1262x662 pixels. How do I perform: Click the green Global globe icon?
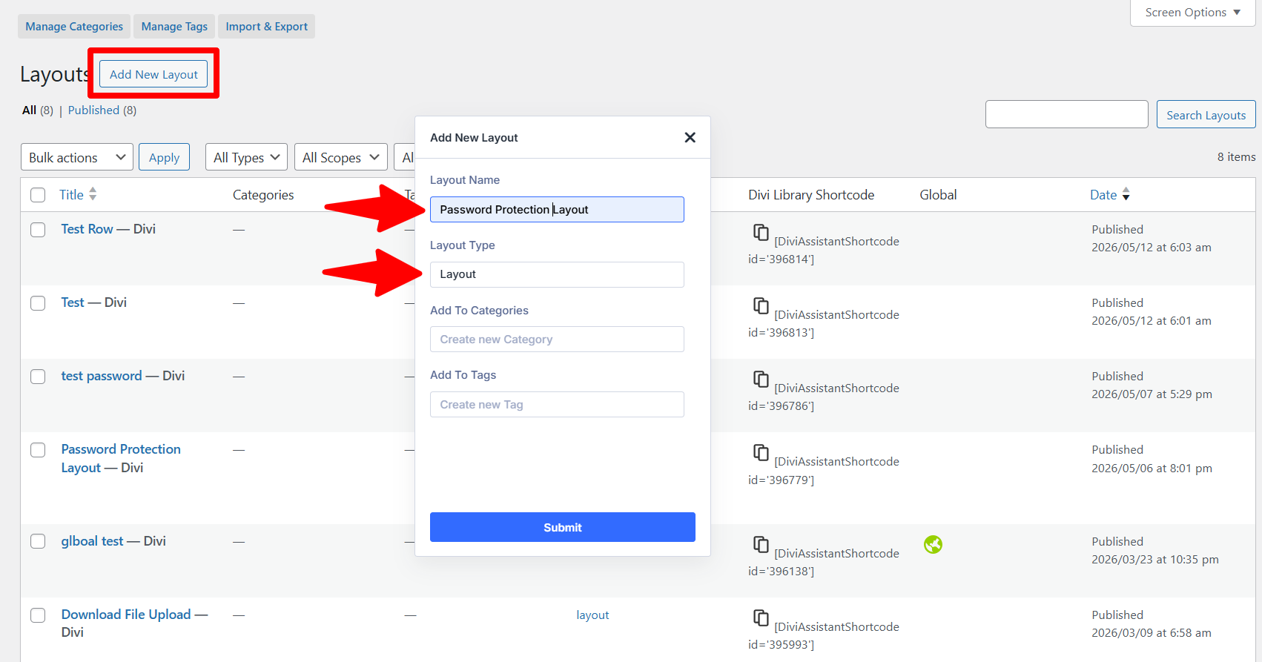pos(933,545)
